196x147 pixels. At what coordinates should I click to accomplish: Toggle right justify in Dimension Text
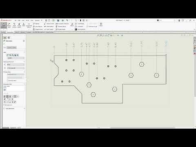pyautogui.click(x=10, y=96)
